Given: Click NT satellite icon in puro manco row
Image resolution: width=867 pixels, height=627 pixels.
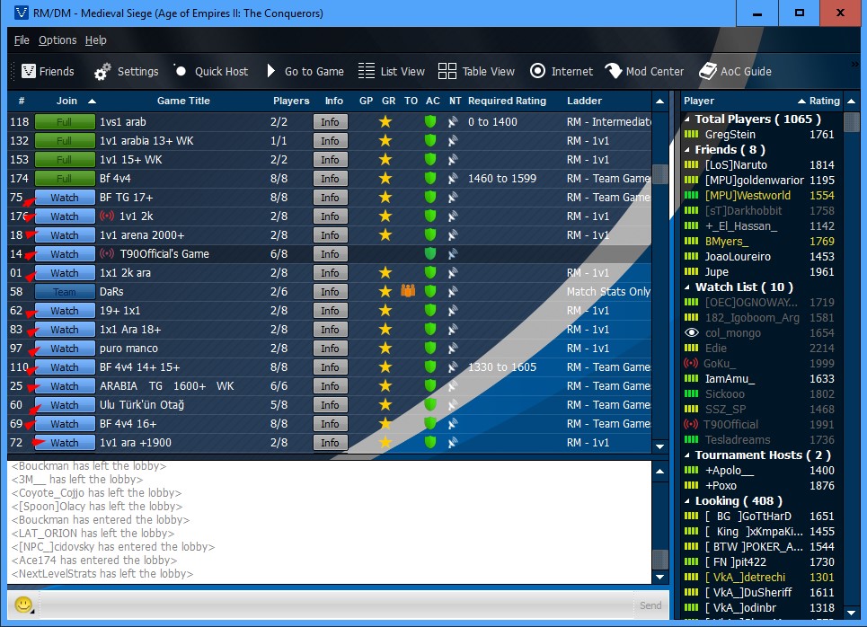Looking at the screenshot, I should (x=453, y=349).
